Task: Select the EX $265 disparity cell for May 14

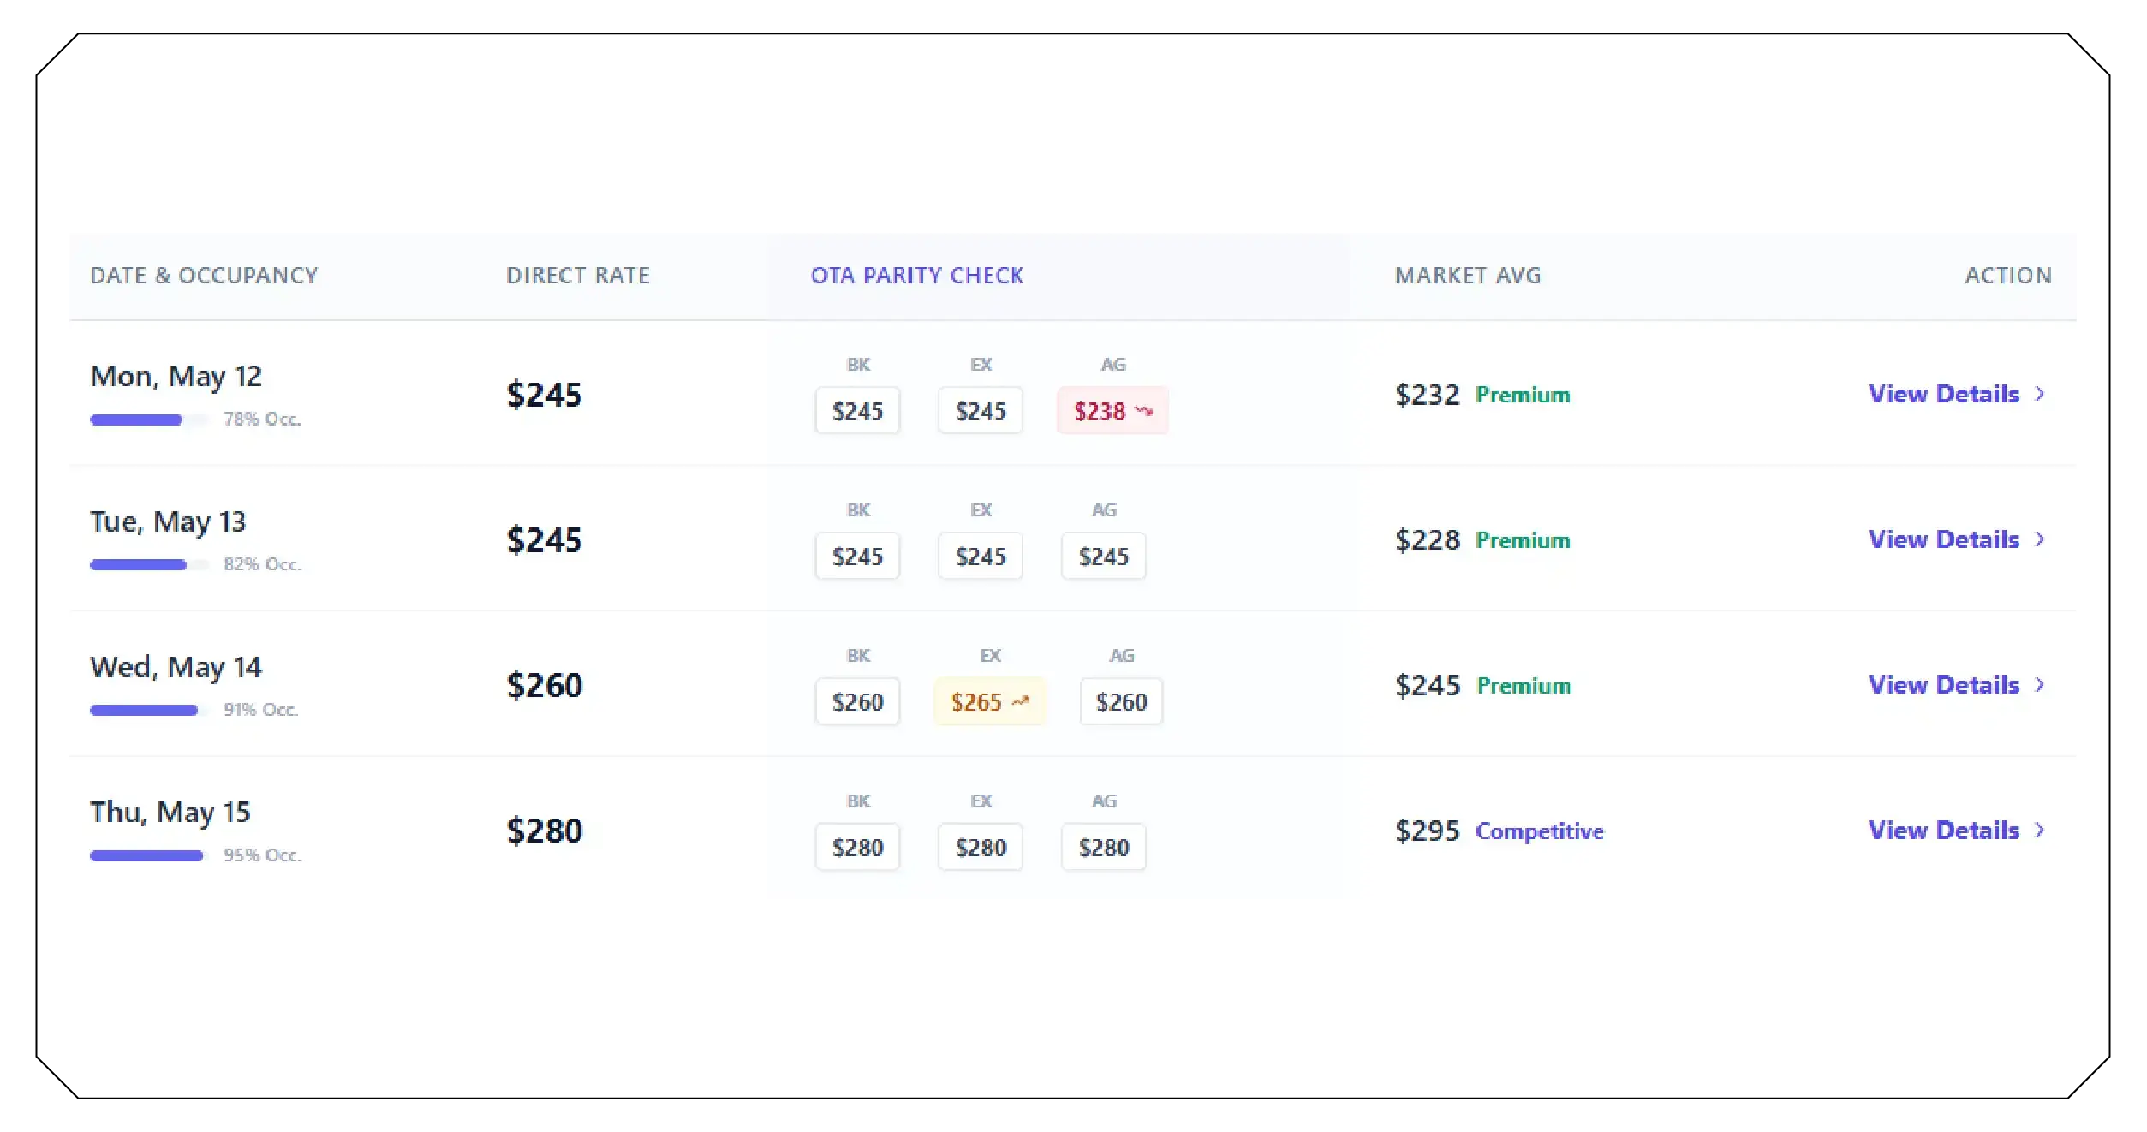Action: [989, 702]
